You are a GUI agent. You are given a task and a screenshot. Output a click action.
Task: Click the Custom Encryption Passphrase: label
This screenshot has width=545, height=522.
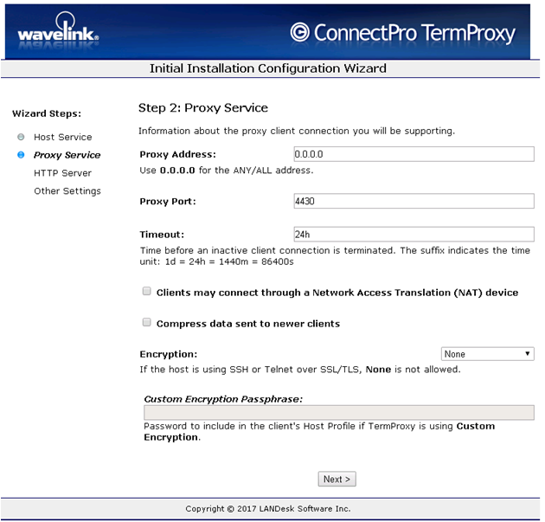tap(223, 399)
